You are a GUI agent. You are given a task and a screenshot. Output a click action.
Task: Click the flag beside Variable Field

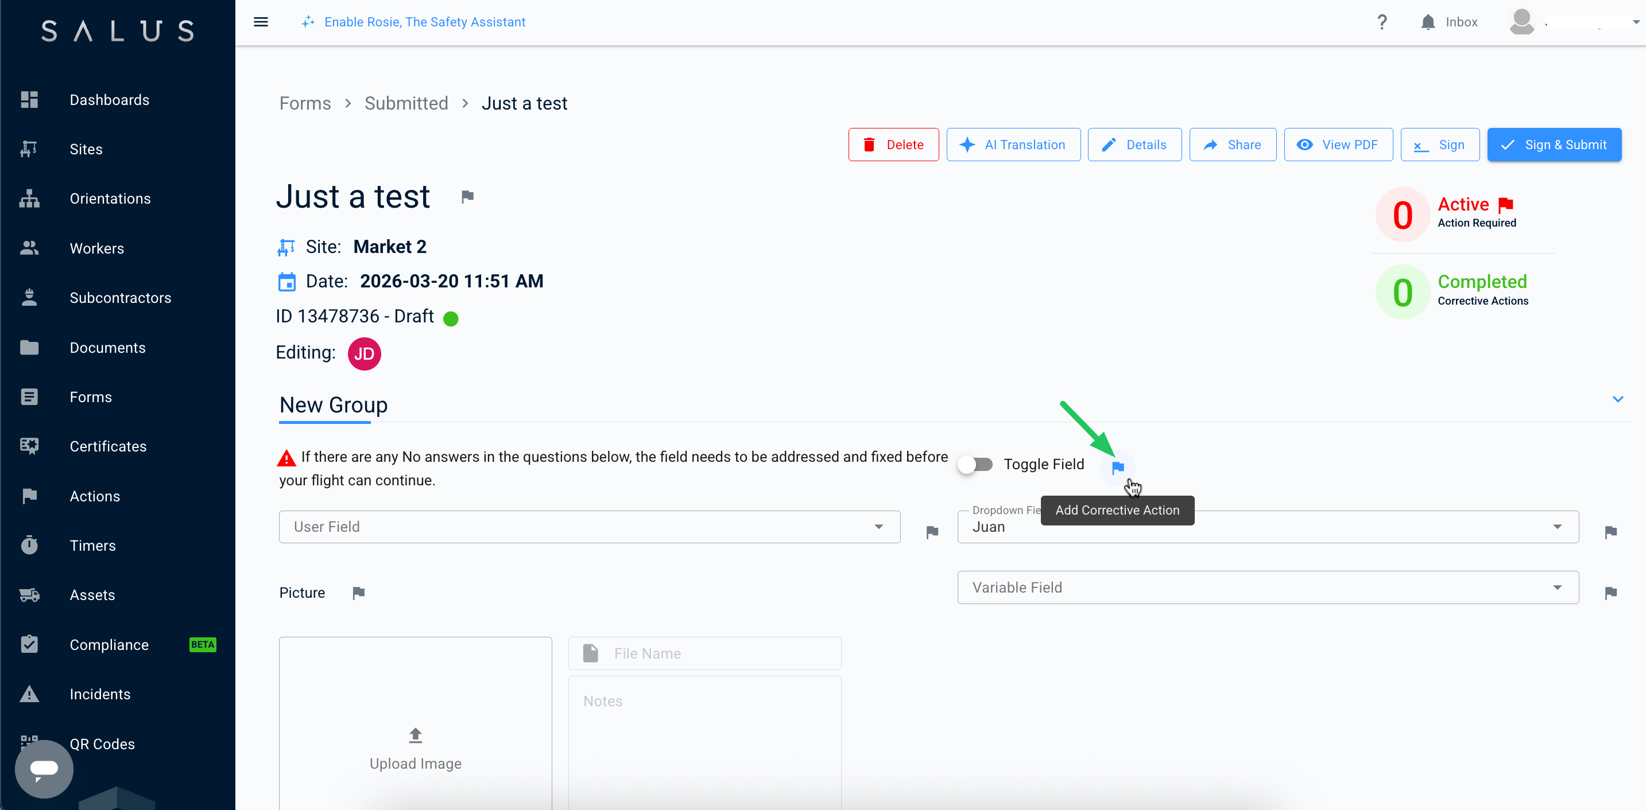[1610, 593]
